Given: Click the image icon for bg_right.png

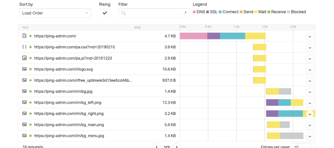Looking at the screenshot, I should [24, 113].
